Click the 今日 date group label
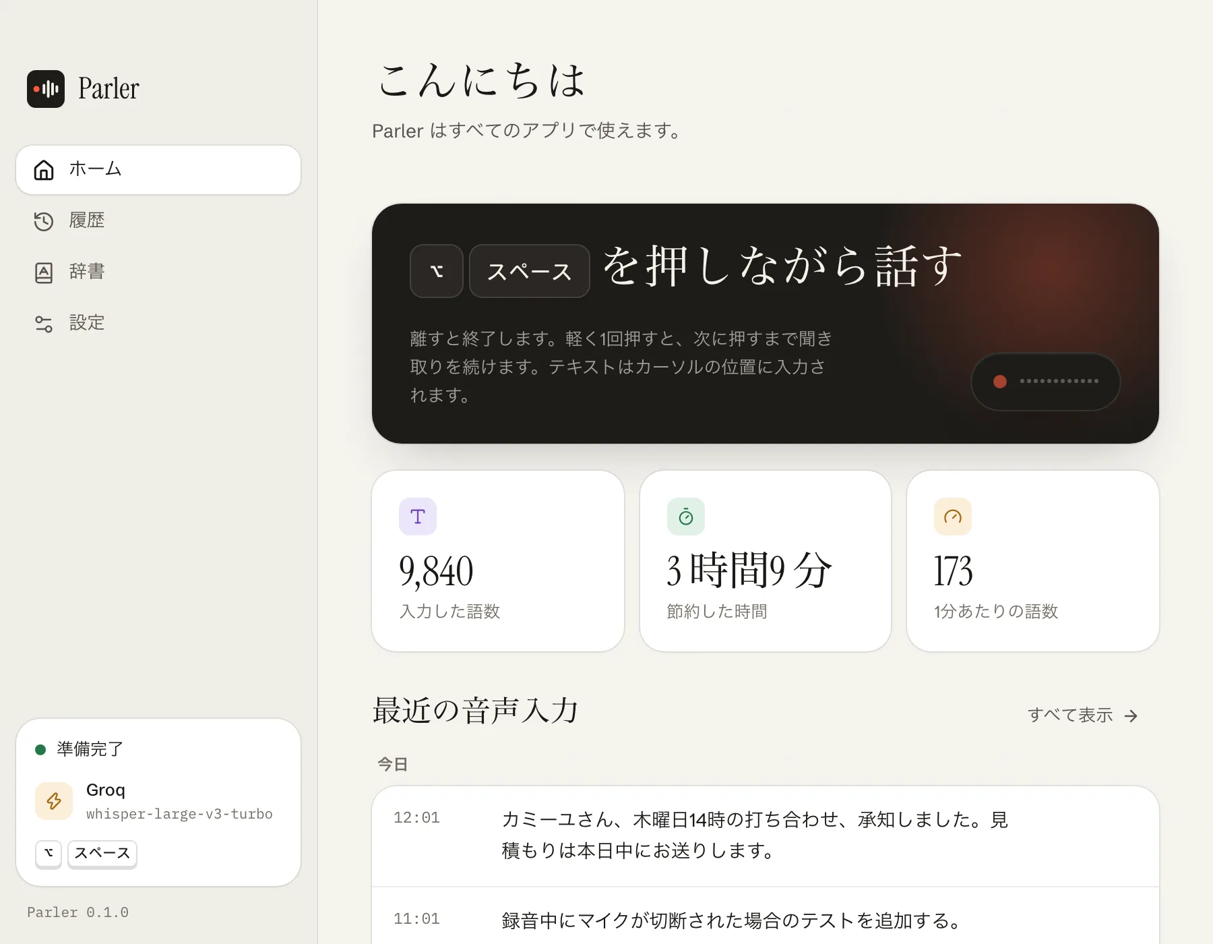Image resolution: width=1213 pixels, height=944 pixels. (x=393, y=764)
